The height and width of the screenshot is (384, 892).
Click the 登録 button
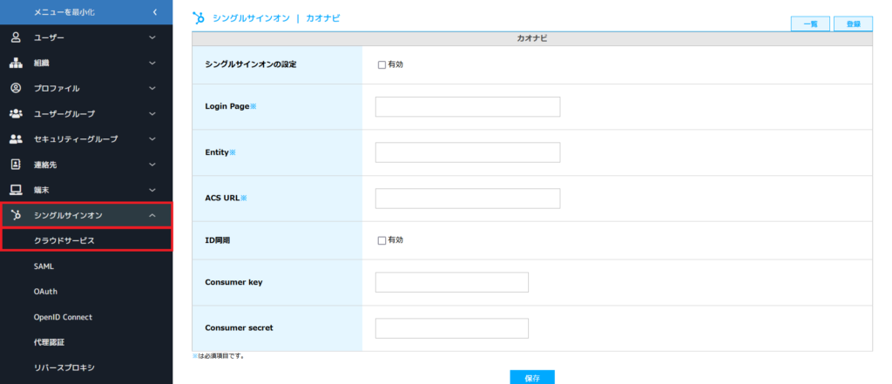tap(854, 24)
